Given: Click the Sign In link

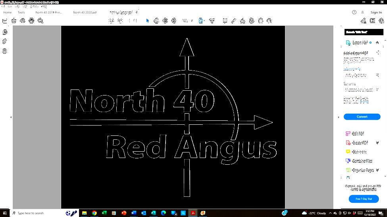Looking at the screenshot, I should pyautogui.click(x=376, y=12).
